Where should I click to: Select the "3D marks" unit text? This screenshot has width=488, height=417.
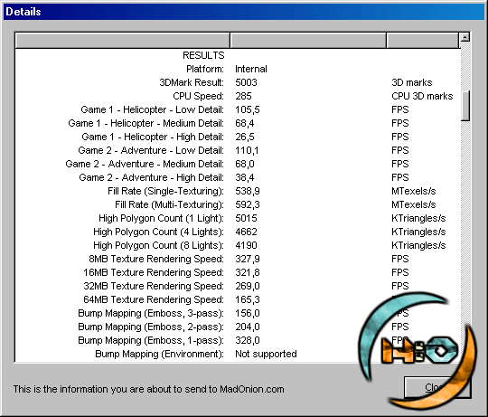click(x=412, y=82)
